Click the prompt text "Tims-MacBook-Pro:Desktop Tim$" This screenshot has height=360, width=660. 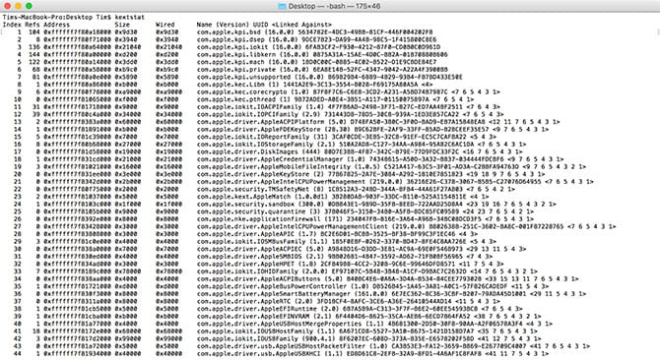pyautogui.click(x=57, y=18)
